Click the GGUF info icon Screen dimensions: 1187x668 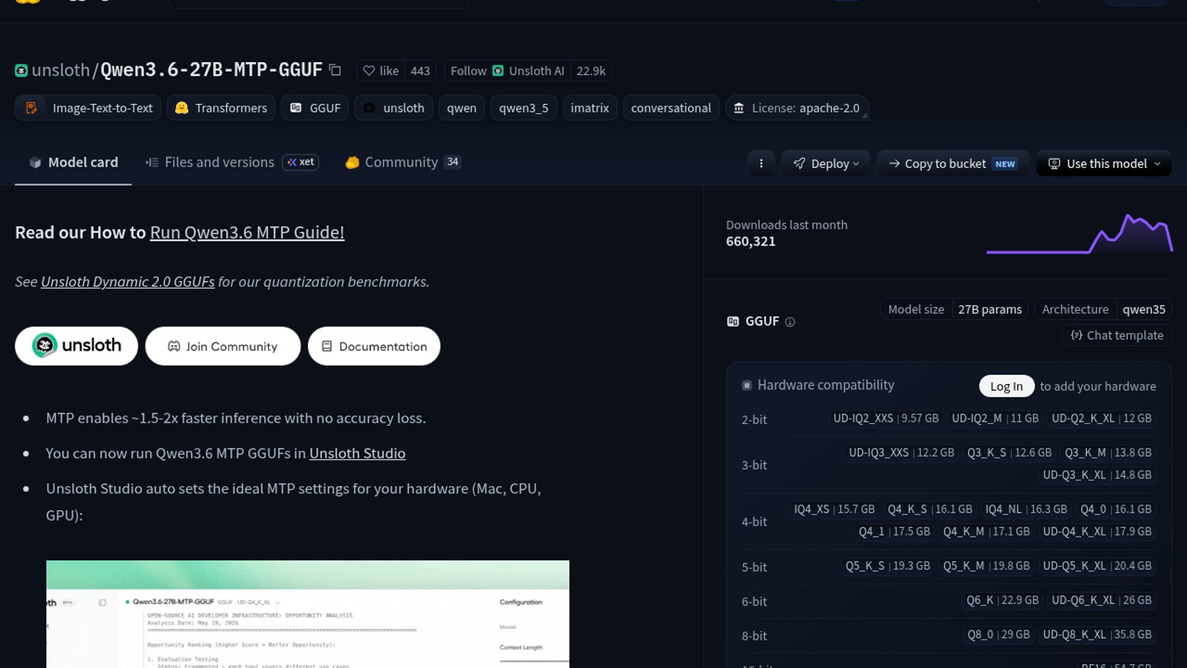point(790,322)
